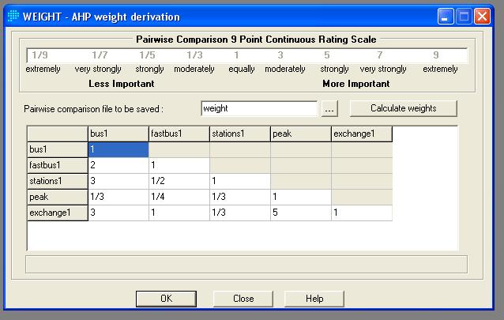504x320 pixels.
Task: Click the pairwise comparison file name field
Action: point(258,108)
